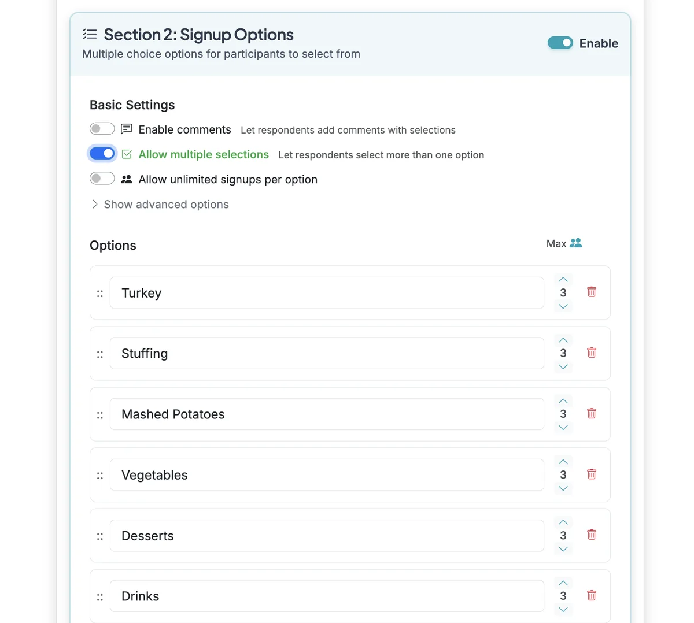
Task: Delete the Drinks option row
Action: [x=591, y=595]
